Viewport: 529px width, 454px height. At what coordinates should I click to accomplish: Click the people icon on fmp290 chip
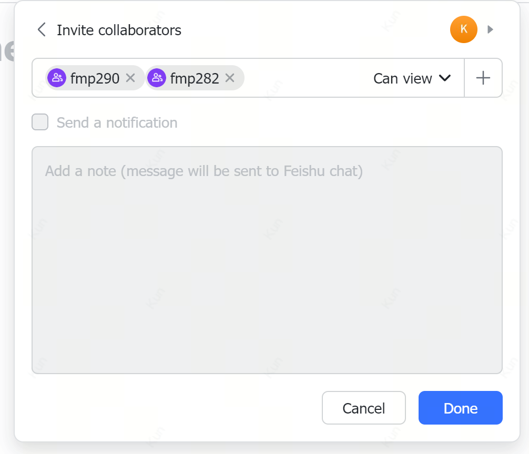(x=56, y=77)
